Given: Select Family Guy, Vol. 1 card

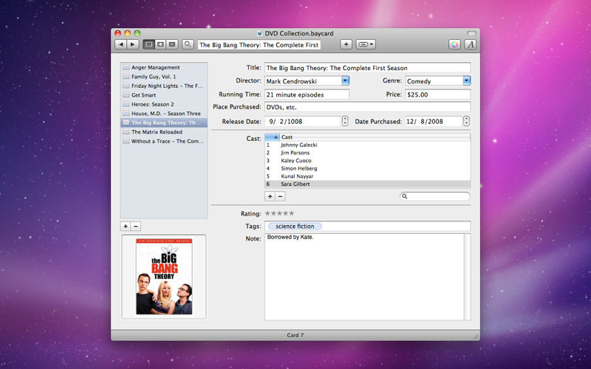Looking at the screenshot, I should pyautogui.click(x=164, y=77).
